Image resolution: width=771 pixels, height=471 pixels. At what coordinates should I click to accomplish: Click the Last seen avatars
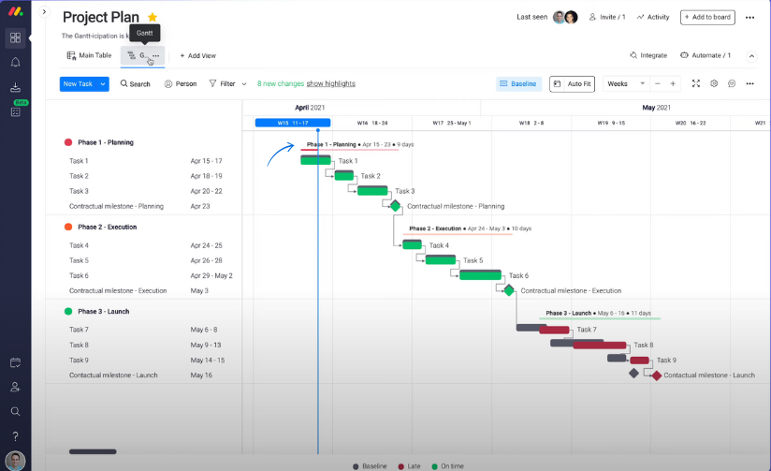tap(565, 17)
